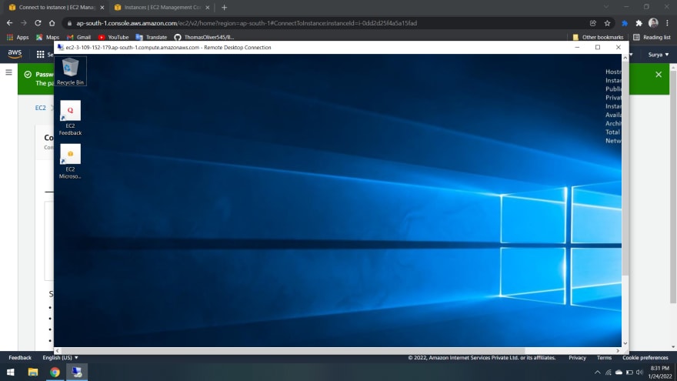Dismiss the green password notification banner
The height and width of the screenshot is (381, 677).
pos(659,75)
